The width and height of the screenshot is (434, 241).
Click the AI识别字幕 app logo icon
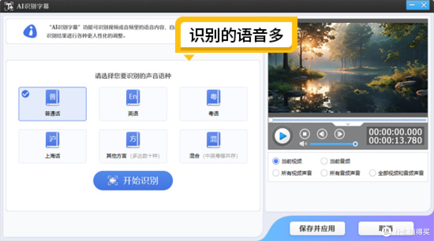coord(9,6)
